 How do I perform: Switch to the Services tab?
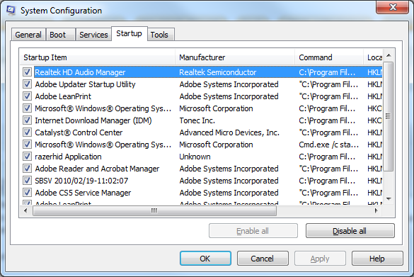93,35
